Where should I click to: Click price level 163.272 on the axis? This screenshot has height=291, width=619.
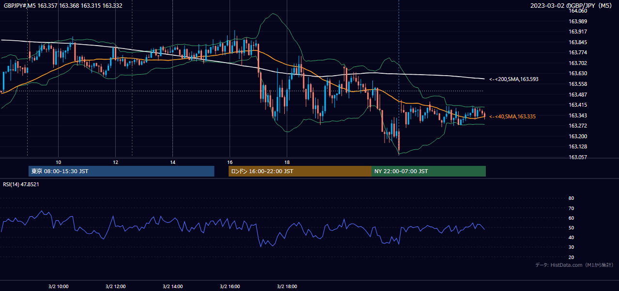pos(577,126)
